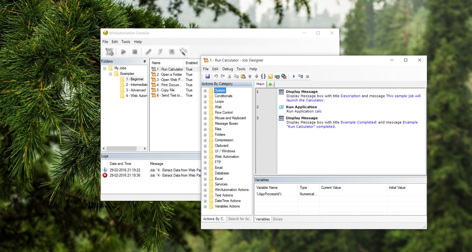
Task: Click the Redo arrow in Job Designer toolbar
Action: [x=223, y=76]
